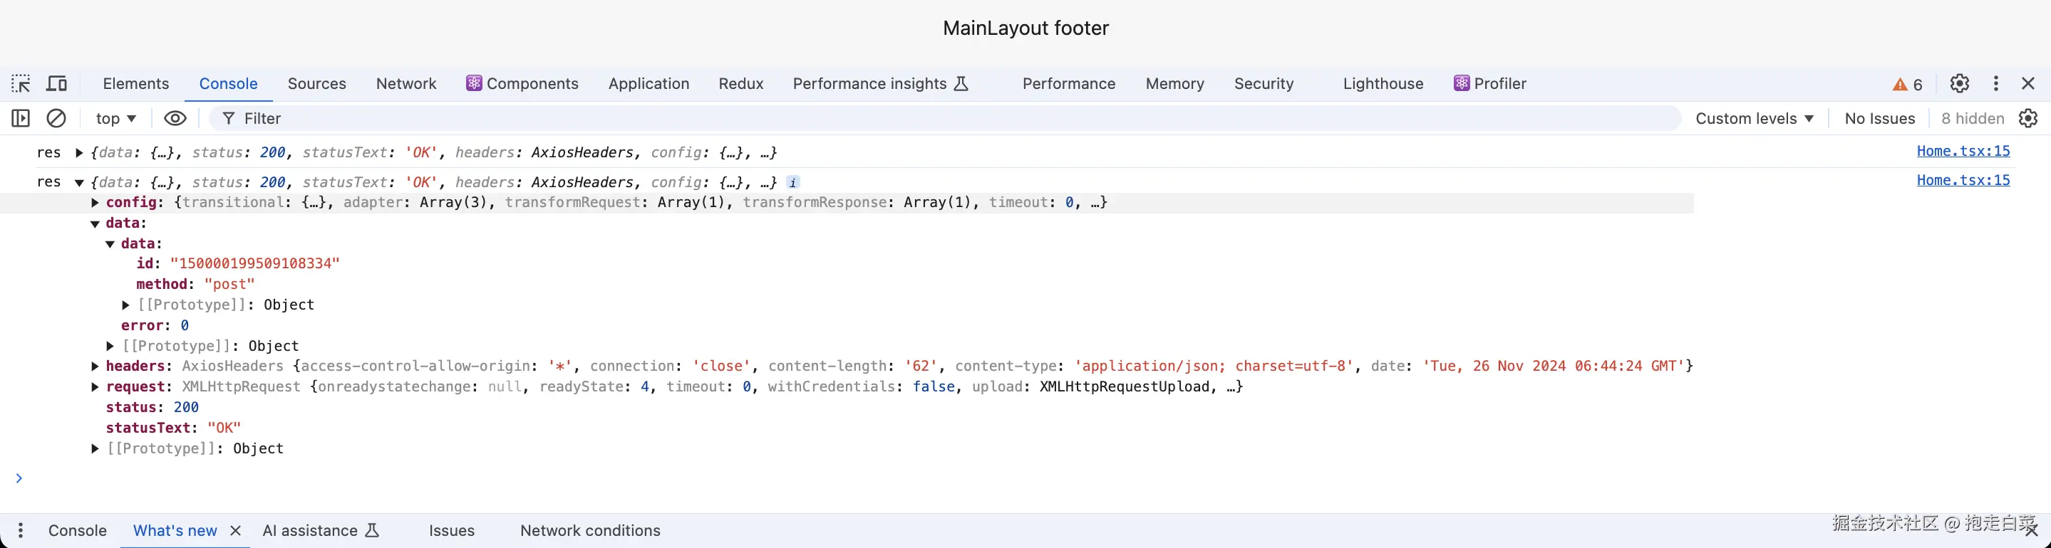Collapse the second res logged object
This screenshot has width=2051, height=548.
79,183
